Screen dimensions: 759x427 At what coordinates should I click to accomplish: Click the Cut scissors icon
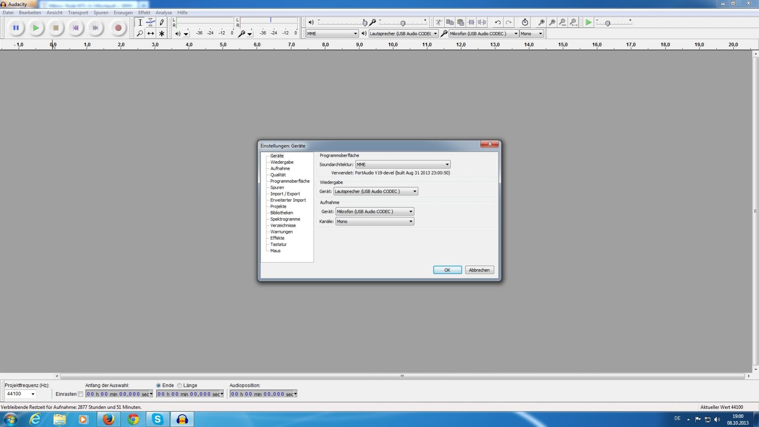click(439, 23)
